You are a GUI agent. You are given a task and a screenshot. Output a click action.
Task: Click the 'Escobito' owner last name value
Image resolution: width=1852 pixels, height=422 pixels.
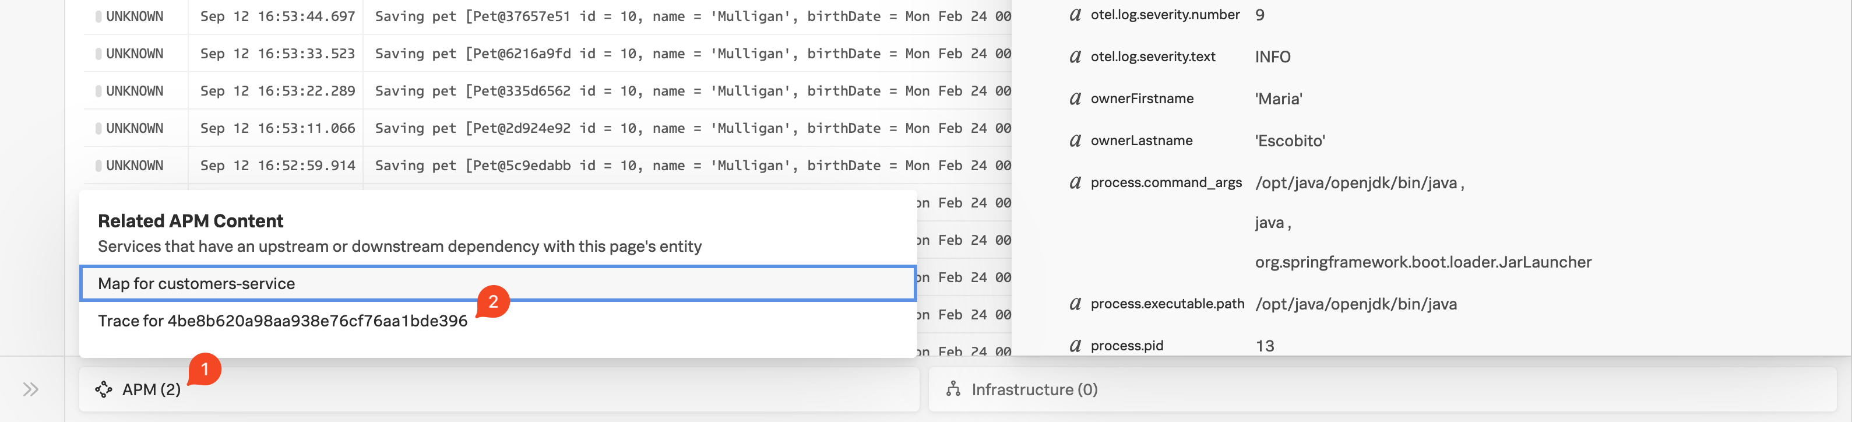[x=1290, y=140]
